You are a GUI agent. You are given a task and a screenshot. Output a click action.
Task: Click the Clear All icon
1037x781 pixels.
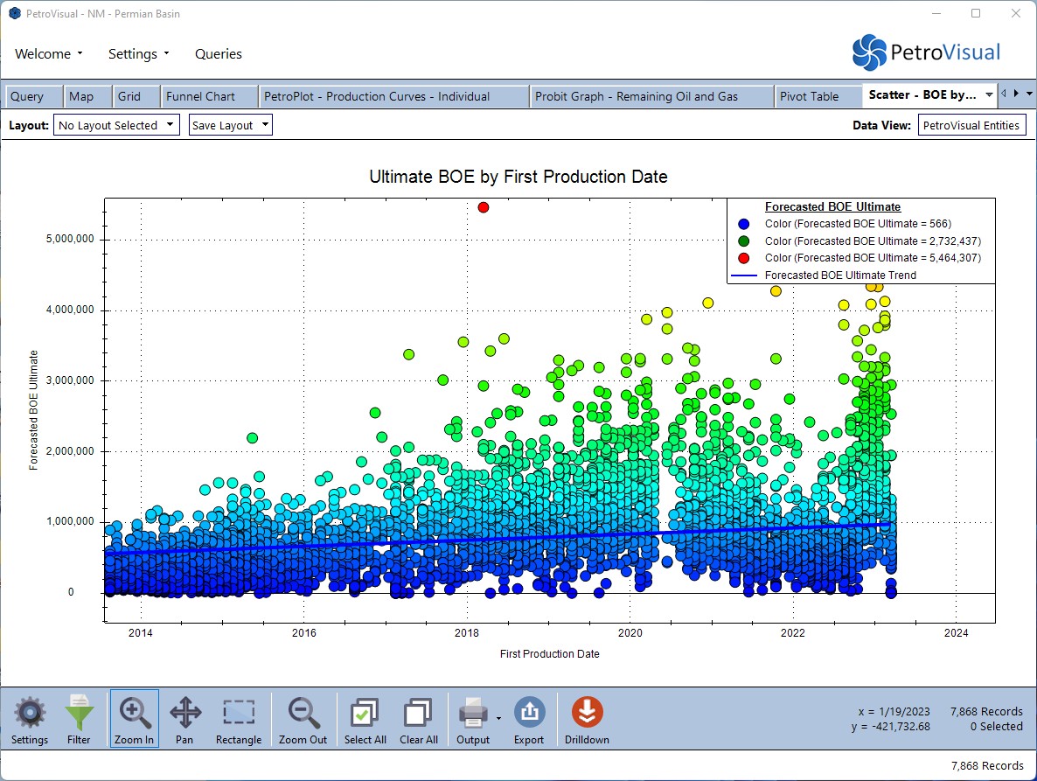click(418, 714)
